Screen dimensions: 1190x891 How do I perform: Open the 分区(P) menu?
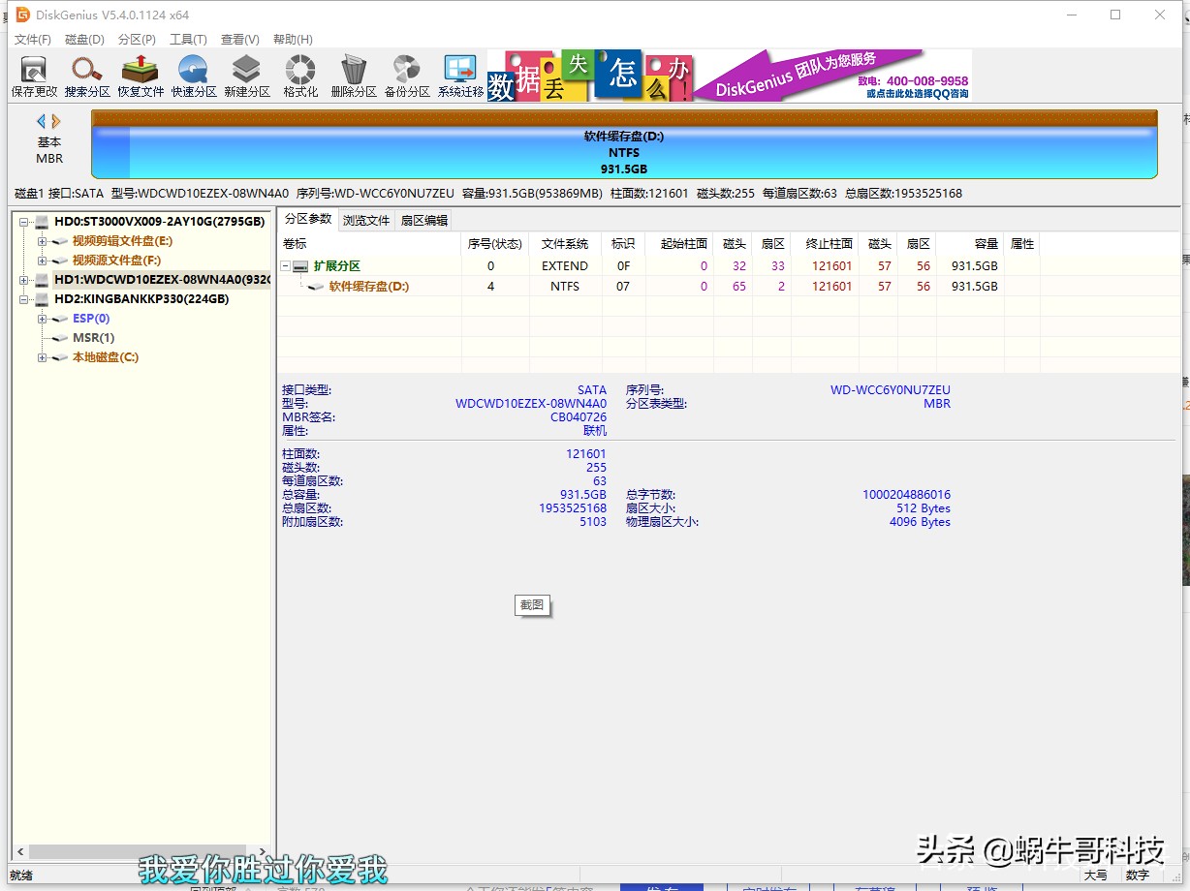point(137,40)
